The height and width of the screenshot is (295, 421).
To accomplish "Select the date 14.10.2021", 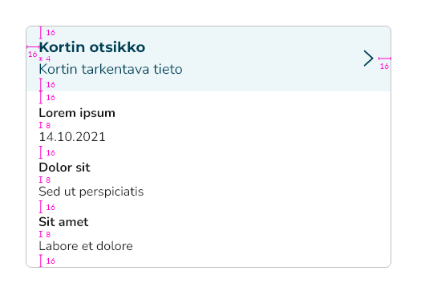I will [72, 137].
